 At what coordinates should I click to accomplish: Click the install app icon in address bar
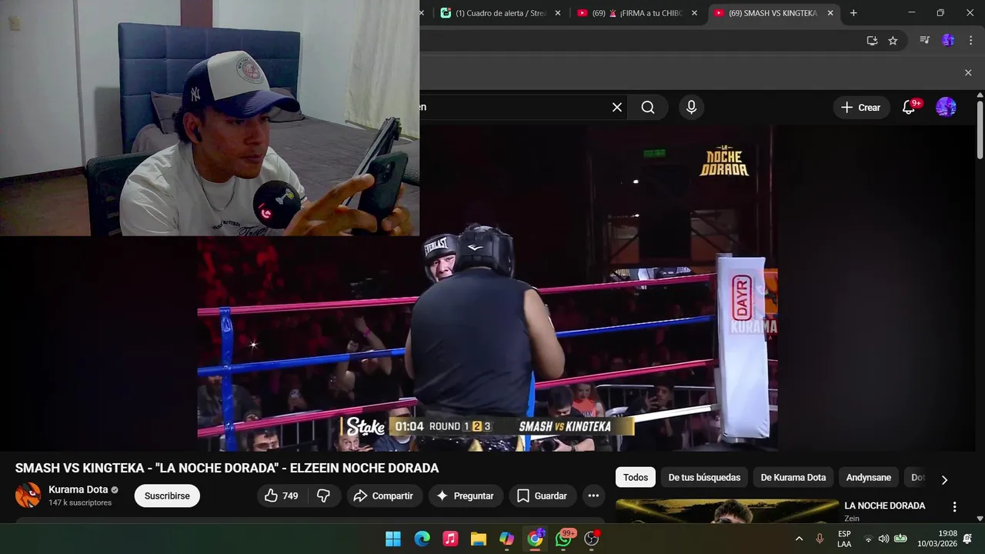(x=872, y=41)
